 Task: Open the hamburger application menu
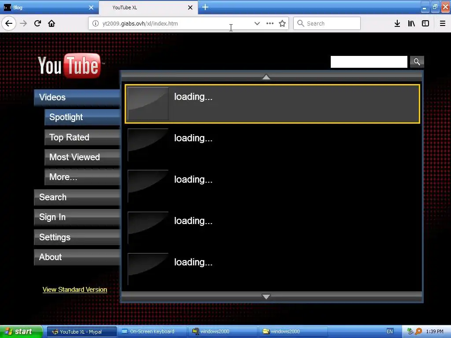(x=443, y=23)
